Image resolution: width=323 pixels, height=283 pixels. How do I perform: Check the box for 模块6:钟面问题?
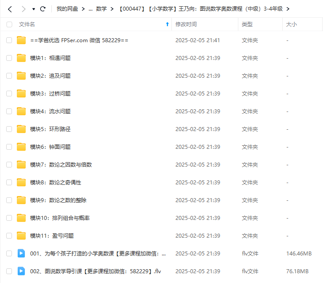click(9, 147)
